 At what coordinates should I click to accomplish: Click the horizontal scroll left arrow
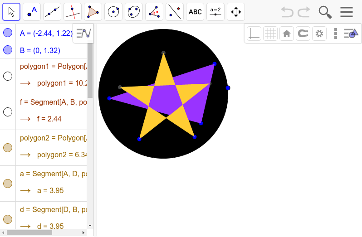(x=3, y=233)
